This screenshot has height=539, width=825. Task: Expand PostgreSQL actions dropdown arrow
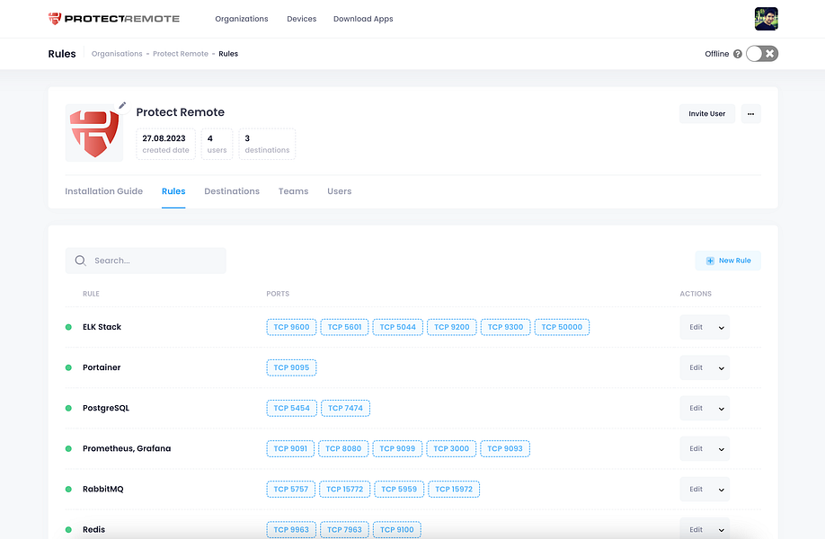tap(722, 409)
